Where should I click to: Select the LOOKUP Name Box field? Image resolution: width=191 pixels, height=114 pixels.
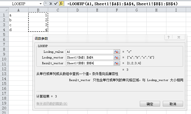[x=19, y=4]
